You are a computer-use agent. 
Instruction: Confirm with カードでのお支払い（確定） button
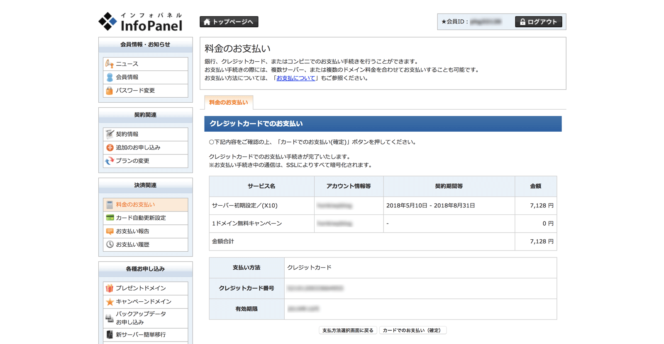coord(413,330)
